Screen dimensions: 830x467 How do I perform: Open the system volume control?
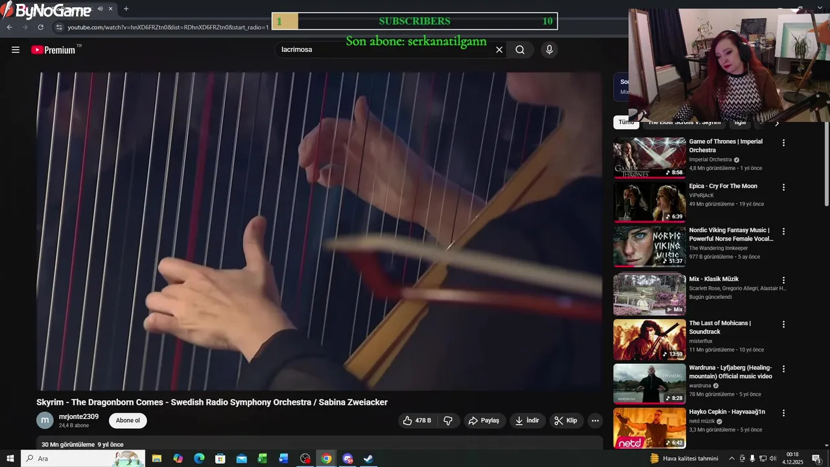pos(773,459)
